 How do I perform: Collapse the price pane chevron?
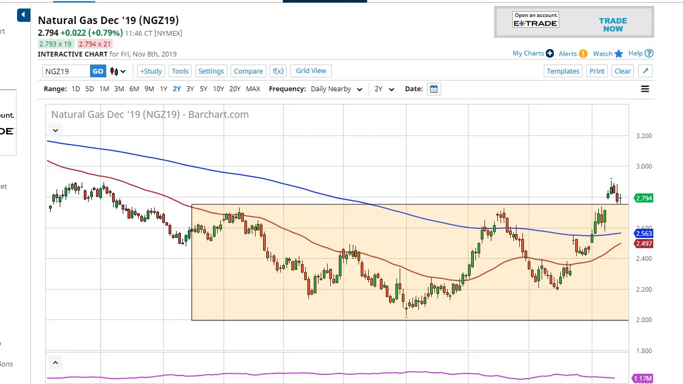[x=55, y=130]
